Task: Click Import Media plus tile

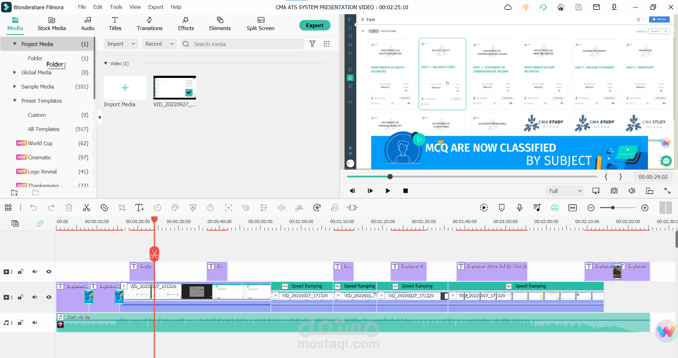Action: pos(125,88)
